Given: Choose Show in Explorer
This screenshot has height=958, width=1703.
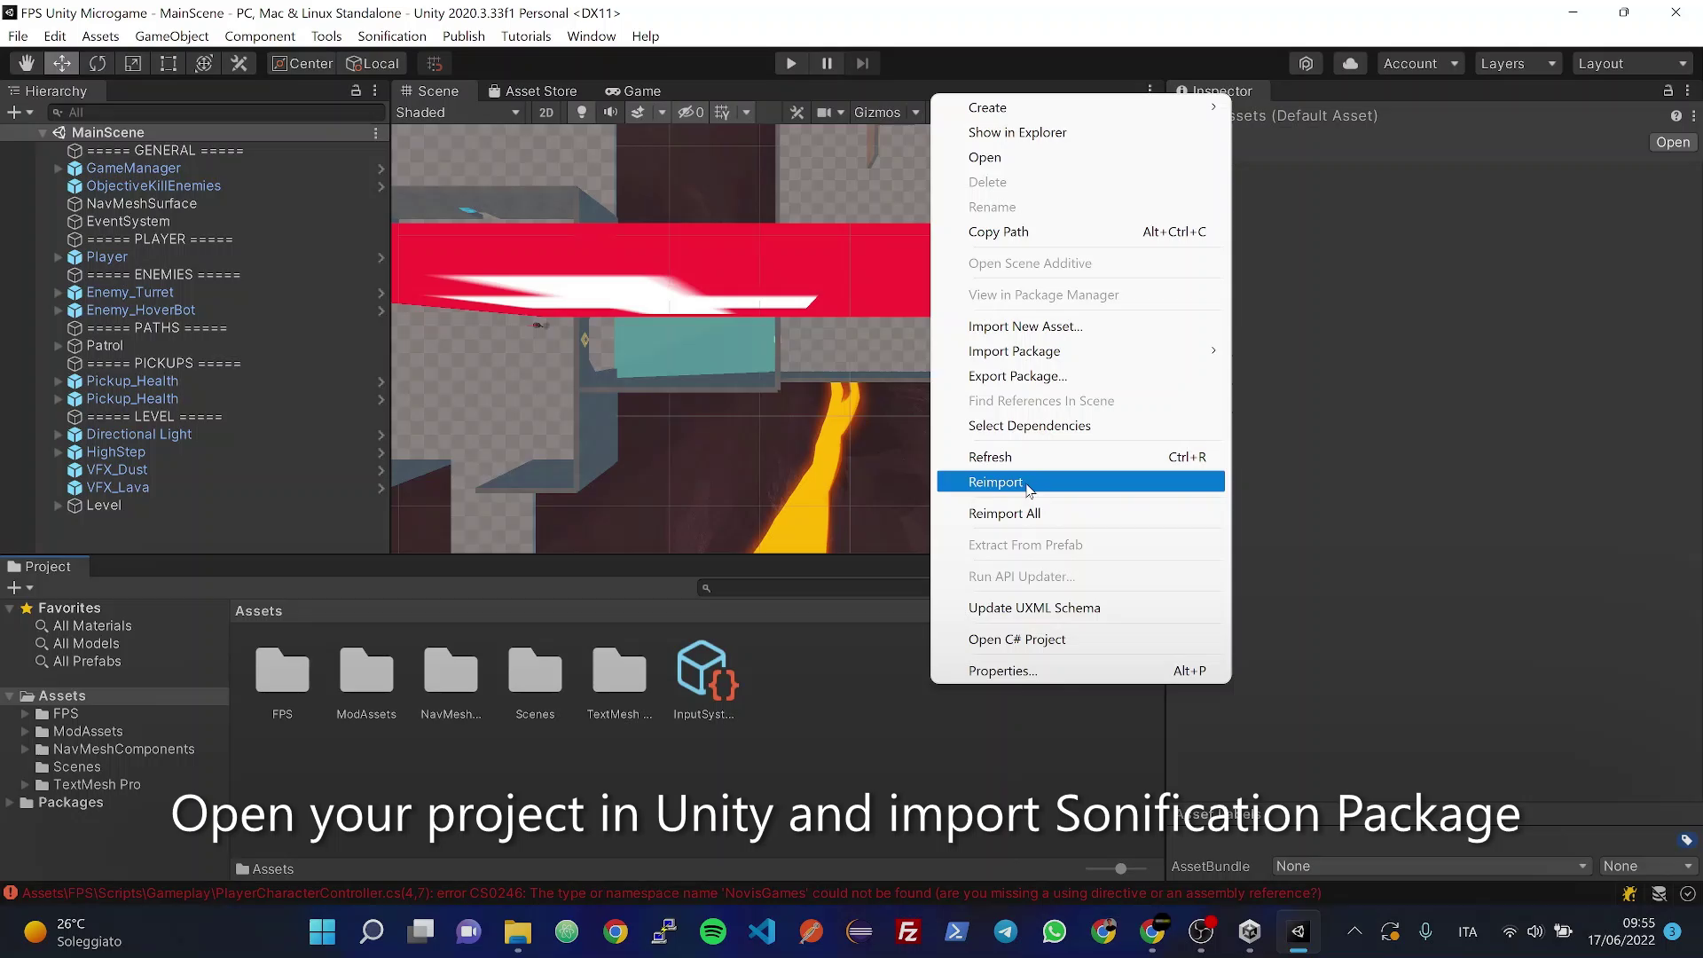Looking at the screenshot, I should coord(1080,132).
